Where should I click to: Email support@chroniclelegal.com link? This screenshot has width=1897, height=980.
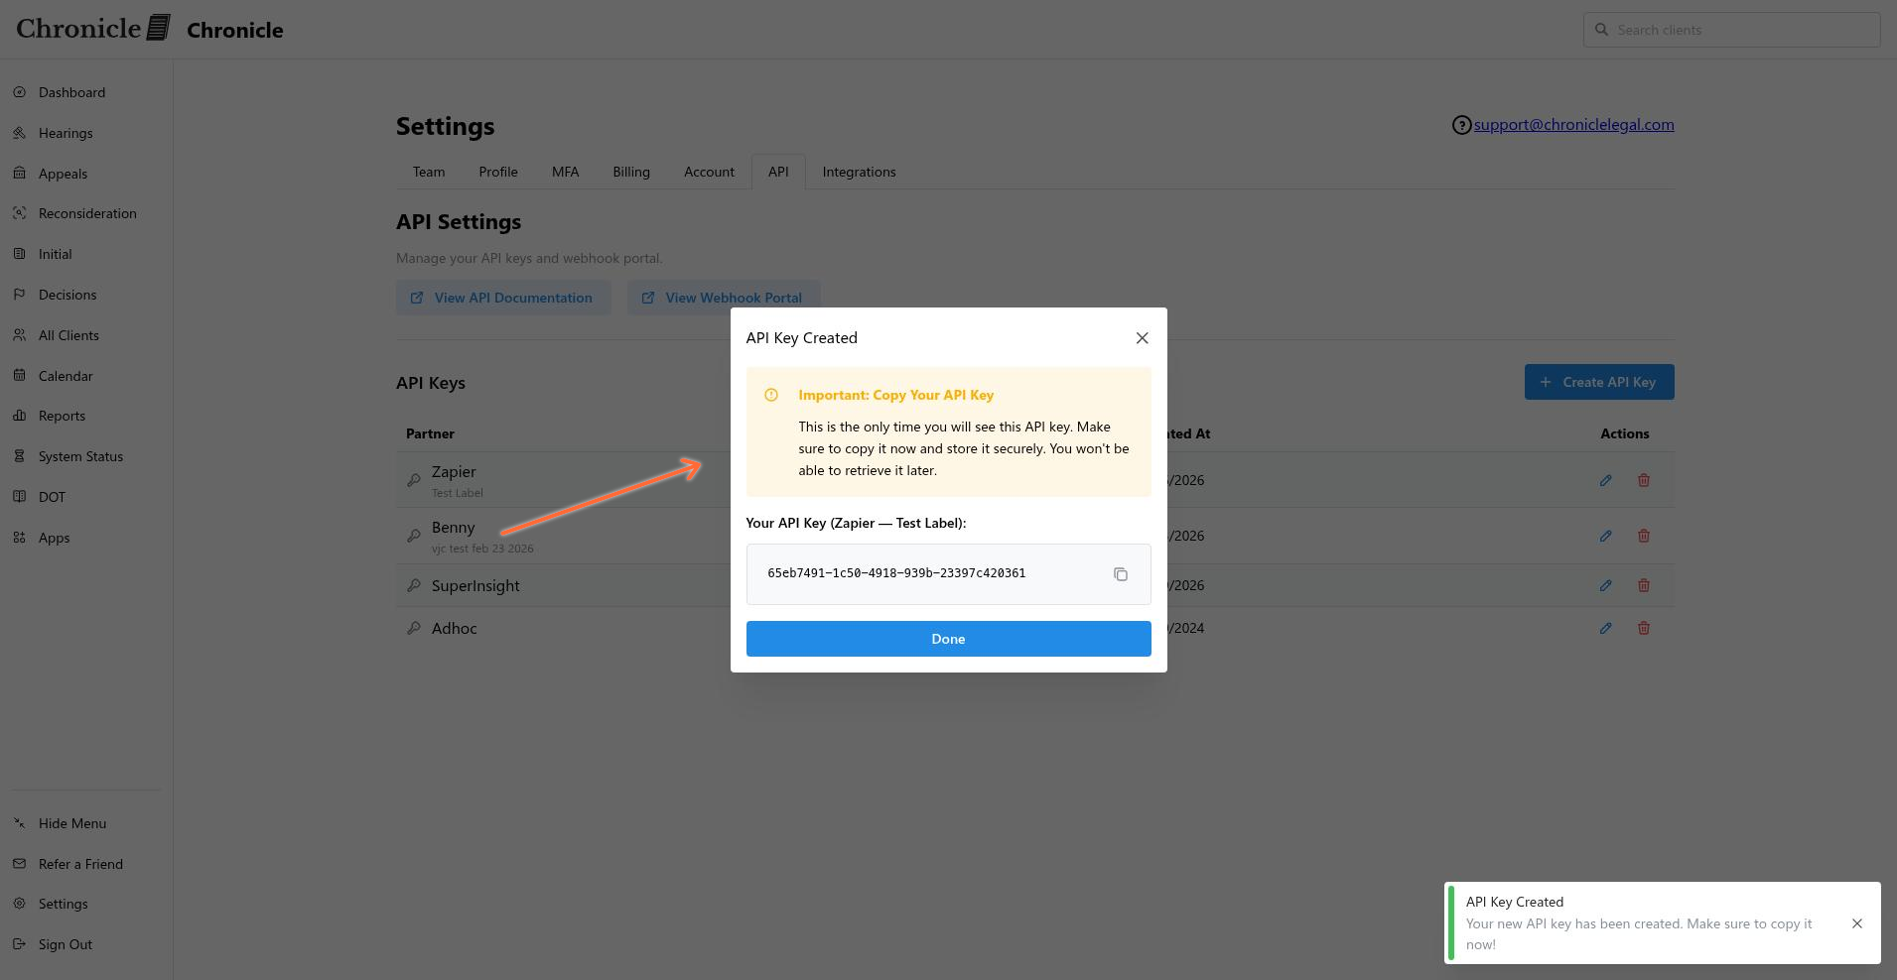coord(1573,125)
